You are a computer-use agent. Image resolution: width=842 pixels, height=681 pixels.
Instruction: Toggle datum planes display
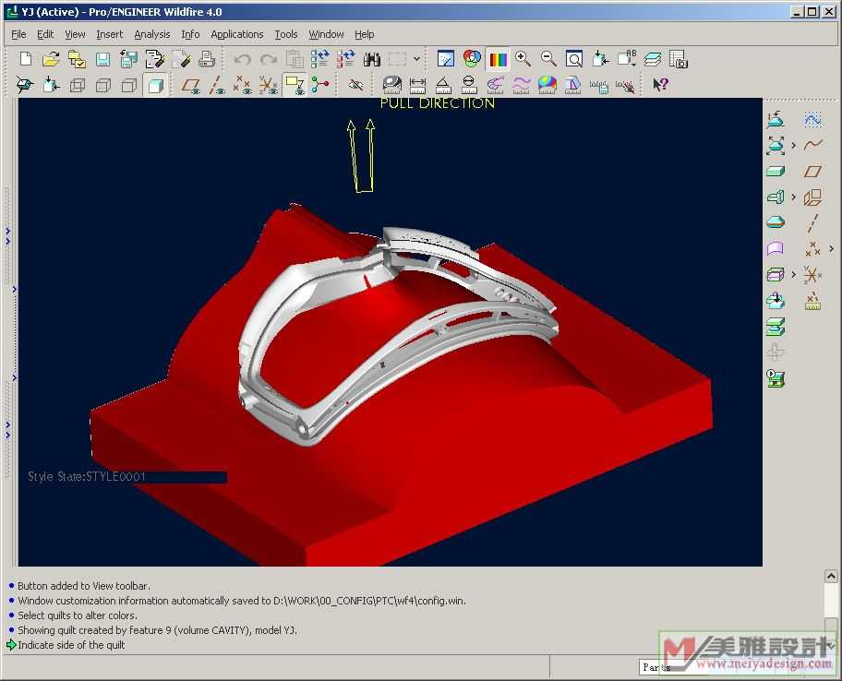[x=190, y=85]
